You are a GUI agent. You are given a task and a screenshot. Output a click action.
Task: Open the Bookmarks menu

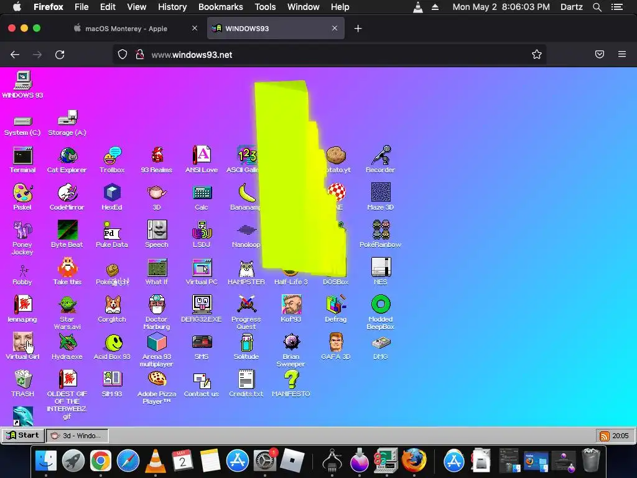[x=221, y=7]
